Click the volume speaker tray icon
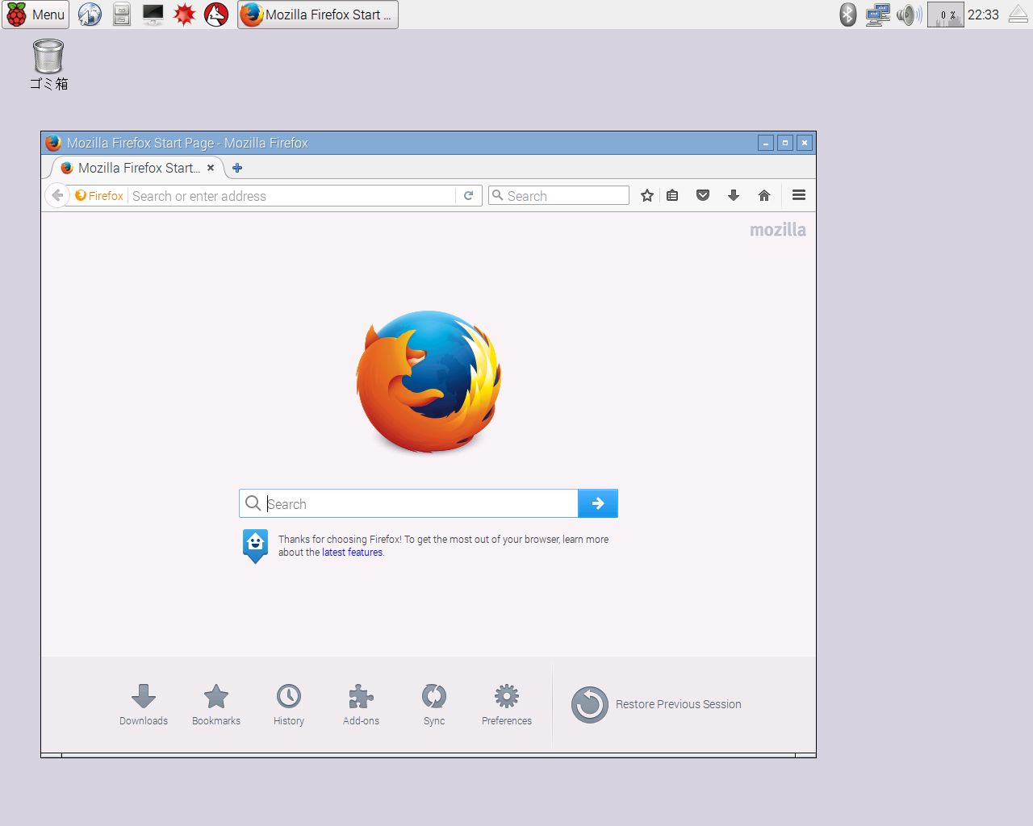Viewport: 1033px width, 826px height. pyautogui.click(x=909, y=15)
